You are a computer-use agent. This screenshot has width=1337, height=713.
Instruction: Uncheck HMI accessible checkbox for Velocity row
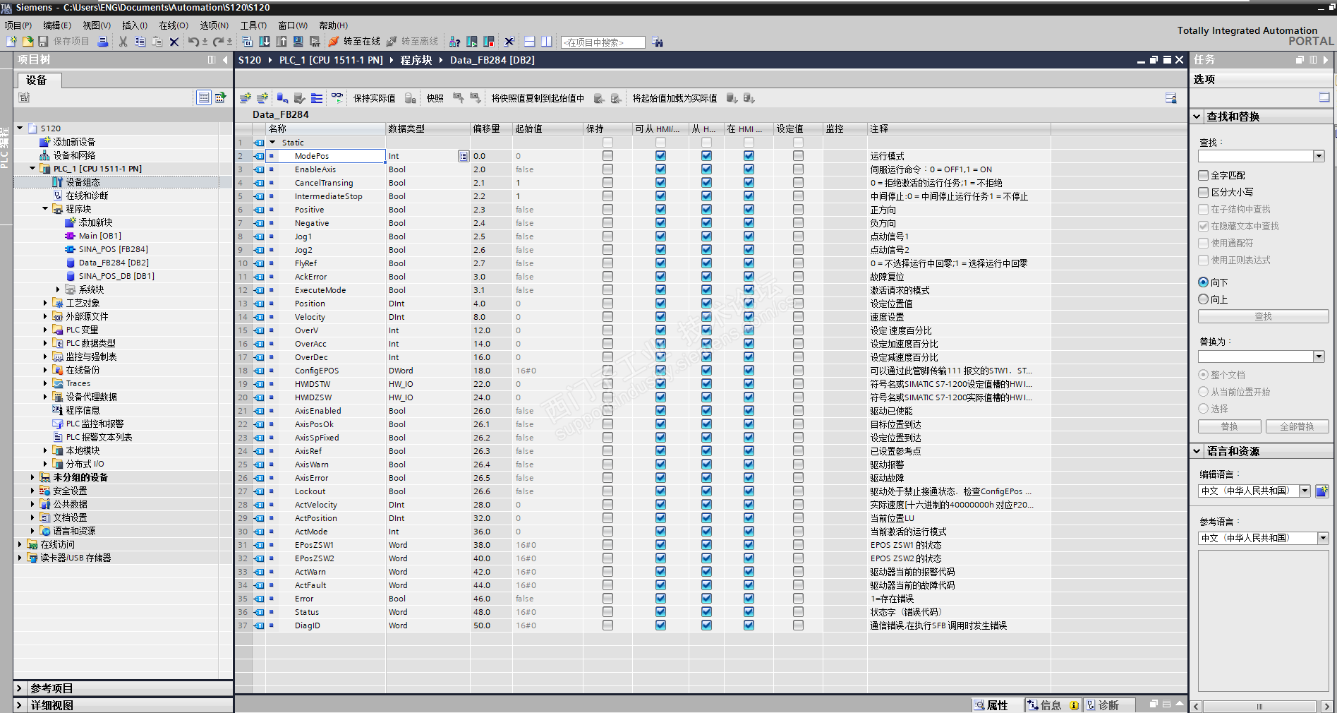click(x=660, y=317)
